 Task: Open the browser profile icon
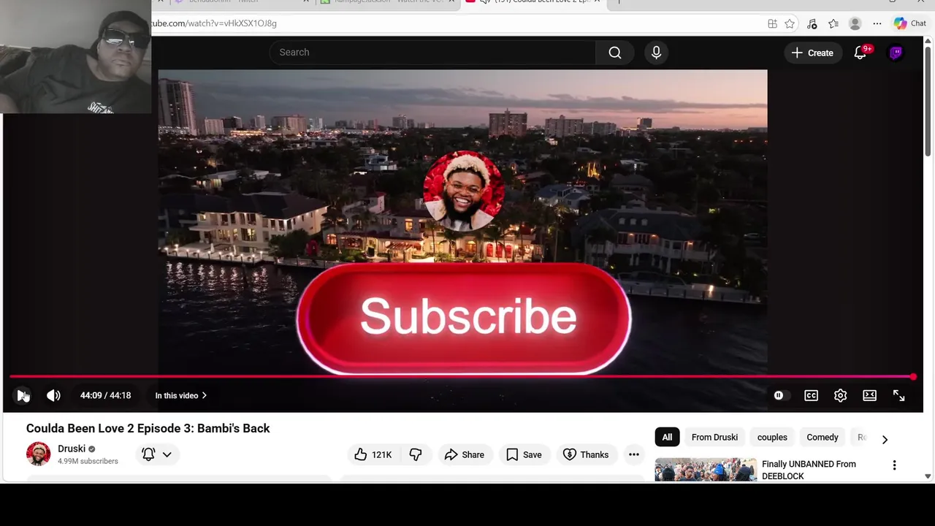[855, 23]
